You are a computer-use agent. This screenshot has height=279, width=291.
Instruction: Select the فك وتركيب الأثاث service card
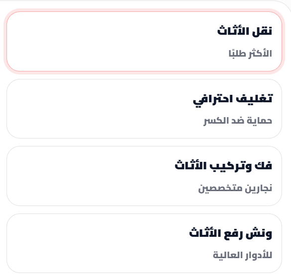tap(144, 176)
